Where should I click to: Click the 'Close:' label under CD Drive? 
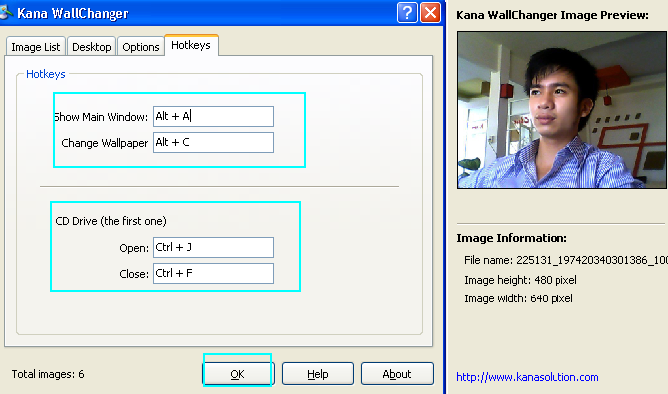[134, 274]
